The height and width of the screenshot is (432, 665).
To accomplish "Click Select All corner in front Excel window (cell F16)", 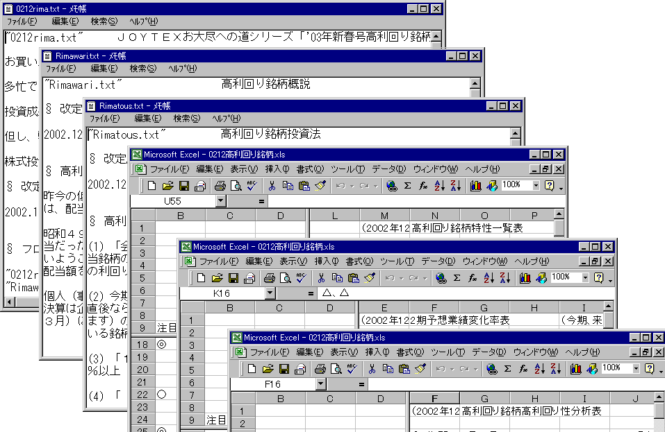I will pyautogui.click(x=243, y=399).
